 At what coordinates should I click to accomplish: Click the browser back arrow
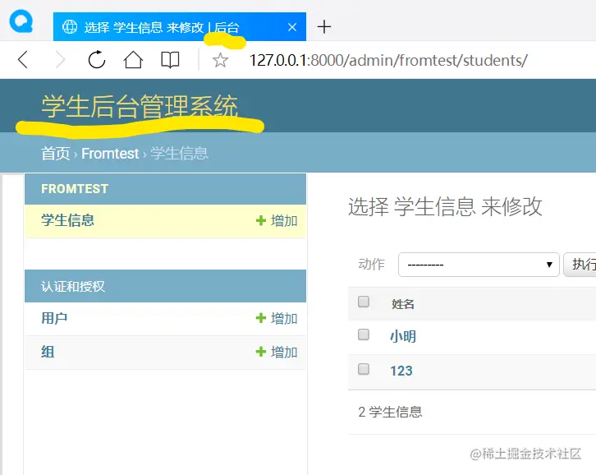point(23,60)
